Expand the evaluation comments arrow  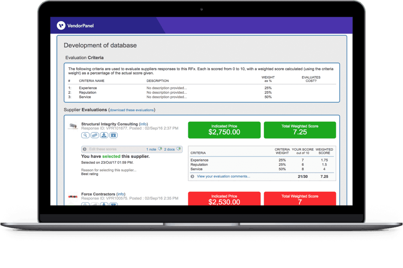193,176
